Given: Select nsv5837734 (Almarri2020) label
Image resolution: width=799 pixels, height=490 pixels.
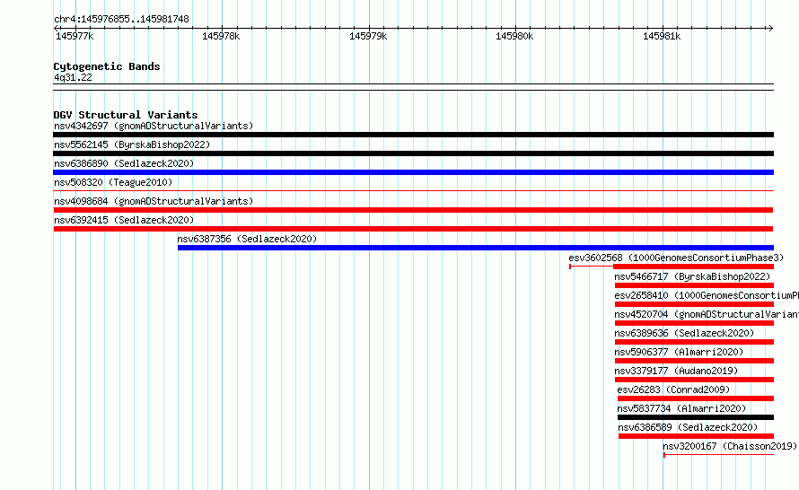Looking at the screenshot, I should 681,408.
